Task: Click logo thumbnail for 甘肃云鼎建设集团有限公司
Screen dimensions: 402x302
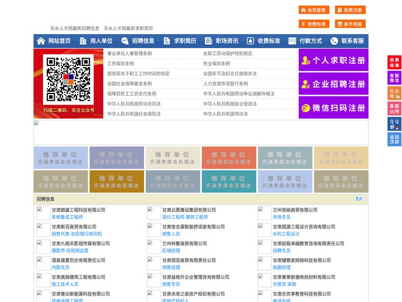Action: [x=154, y=213]
